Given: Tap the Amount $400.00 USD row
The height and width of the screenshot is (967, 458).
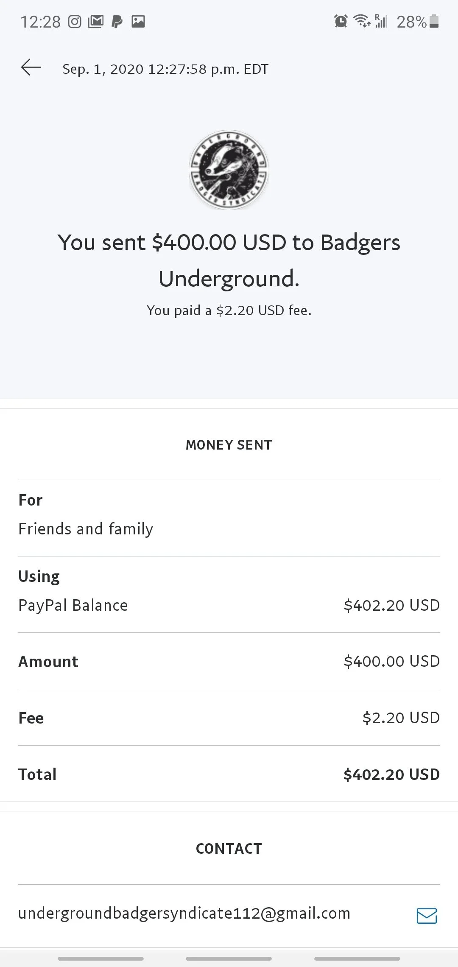Looking at the screenshot, I should [x=229, y=661].
